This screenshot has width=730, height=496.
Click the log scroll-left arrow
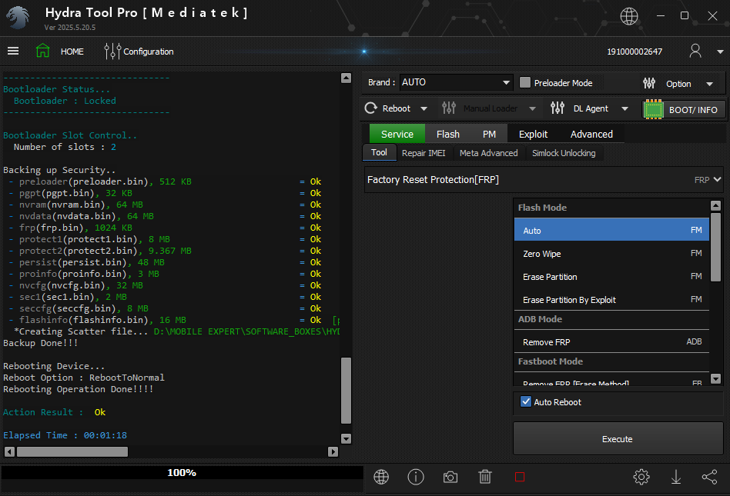point(9,451)
